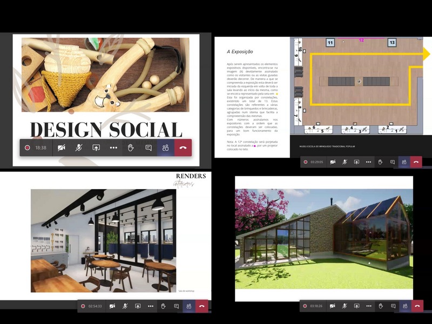Hang up the call in 18:38 toolbar
This screenshot has height=324, width=432.
[x=183, y=147]
